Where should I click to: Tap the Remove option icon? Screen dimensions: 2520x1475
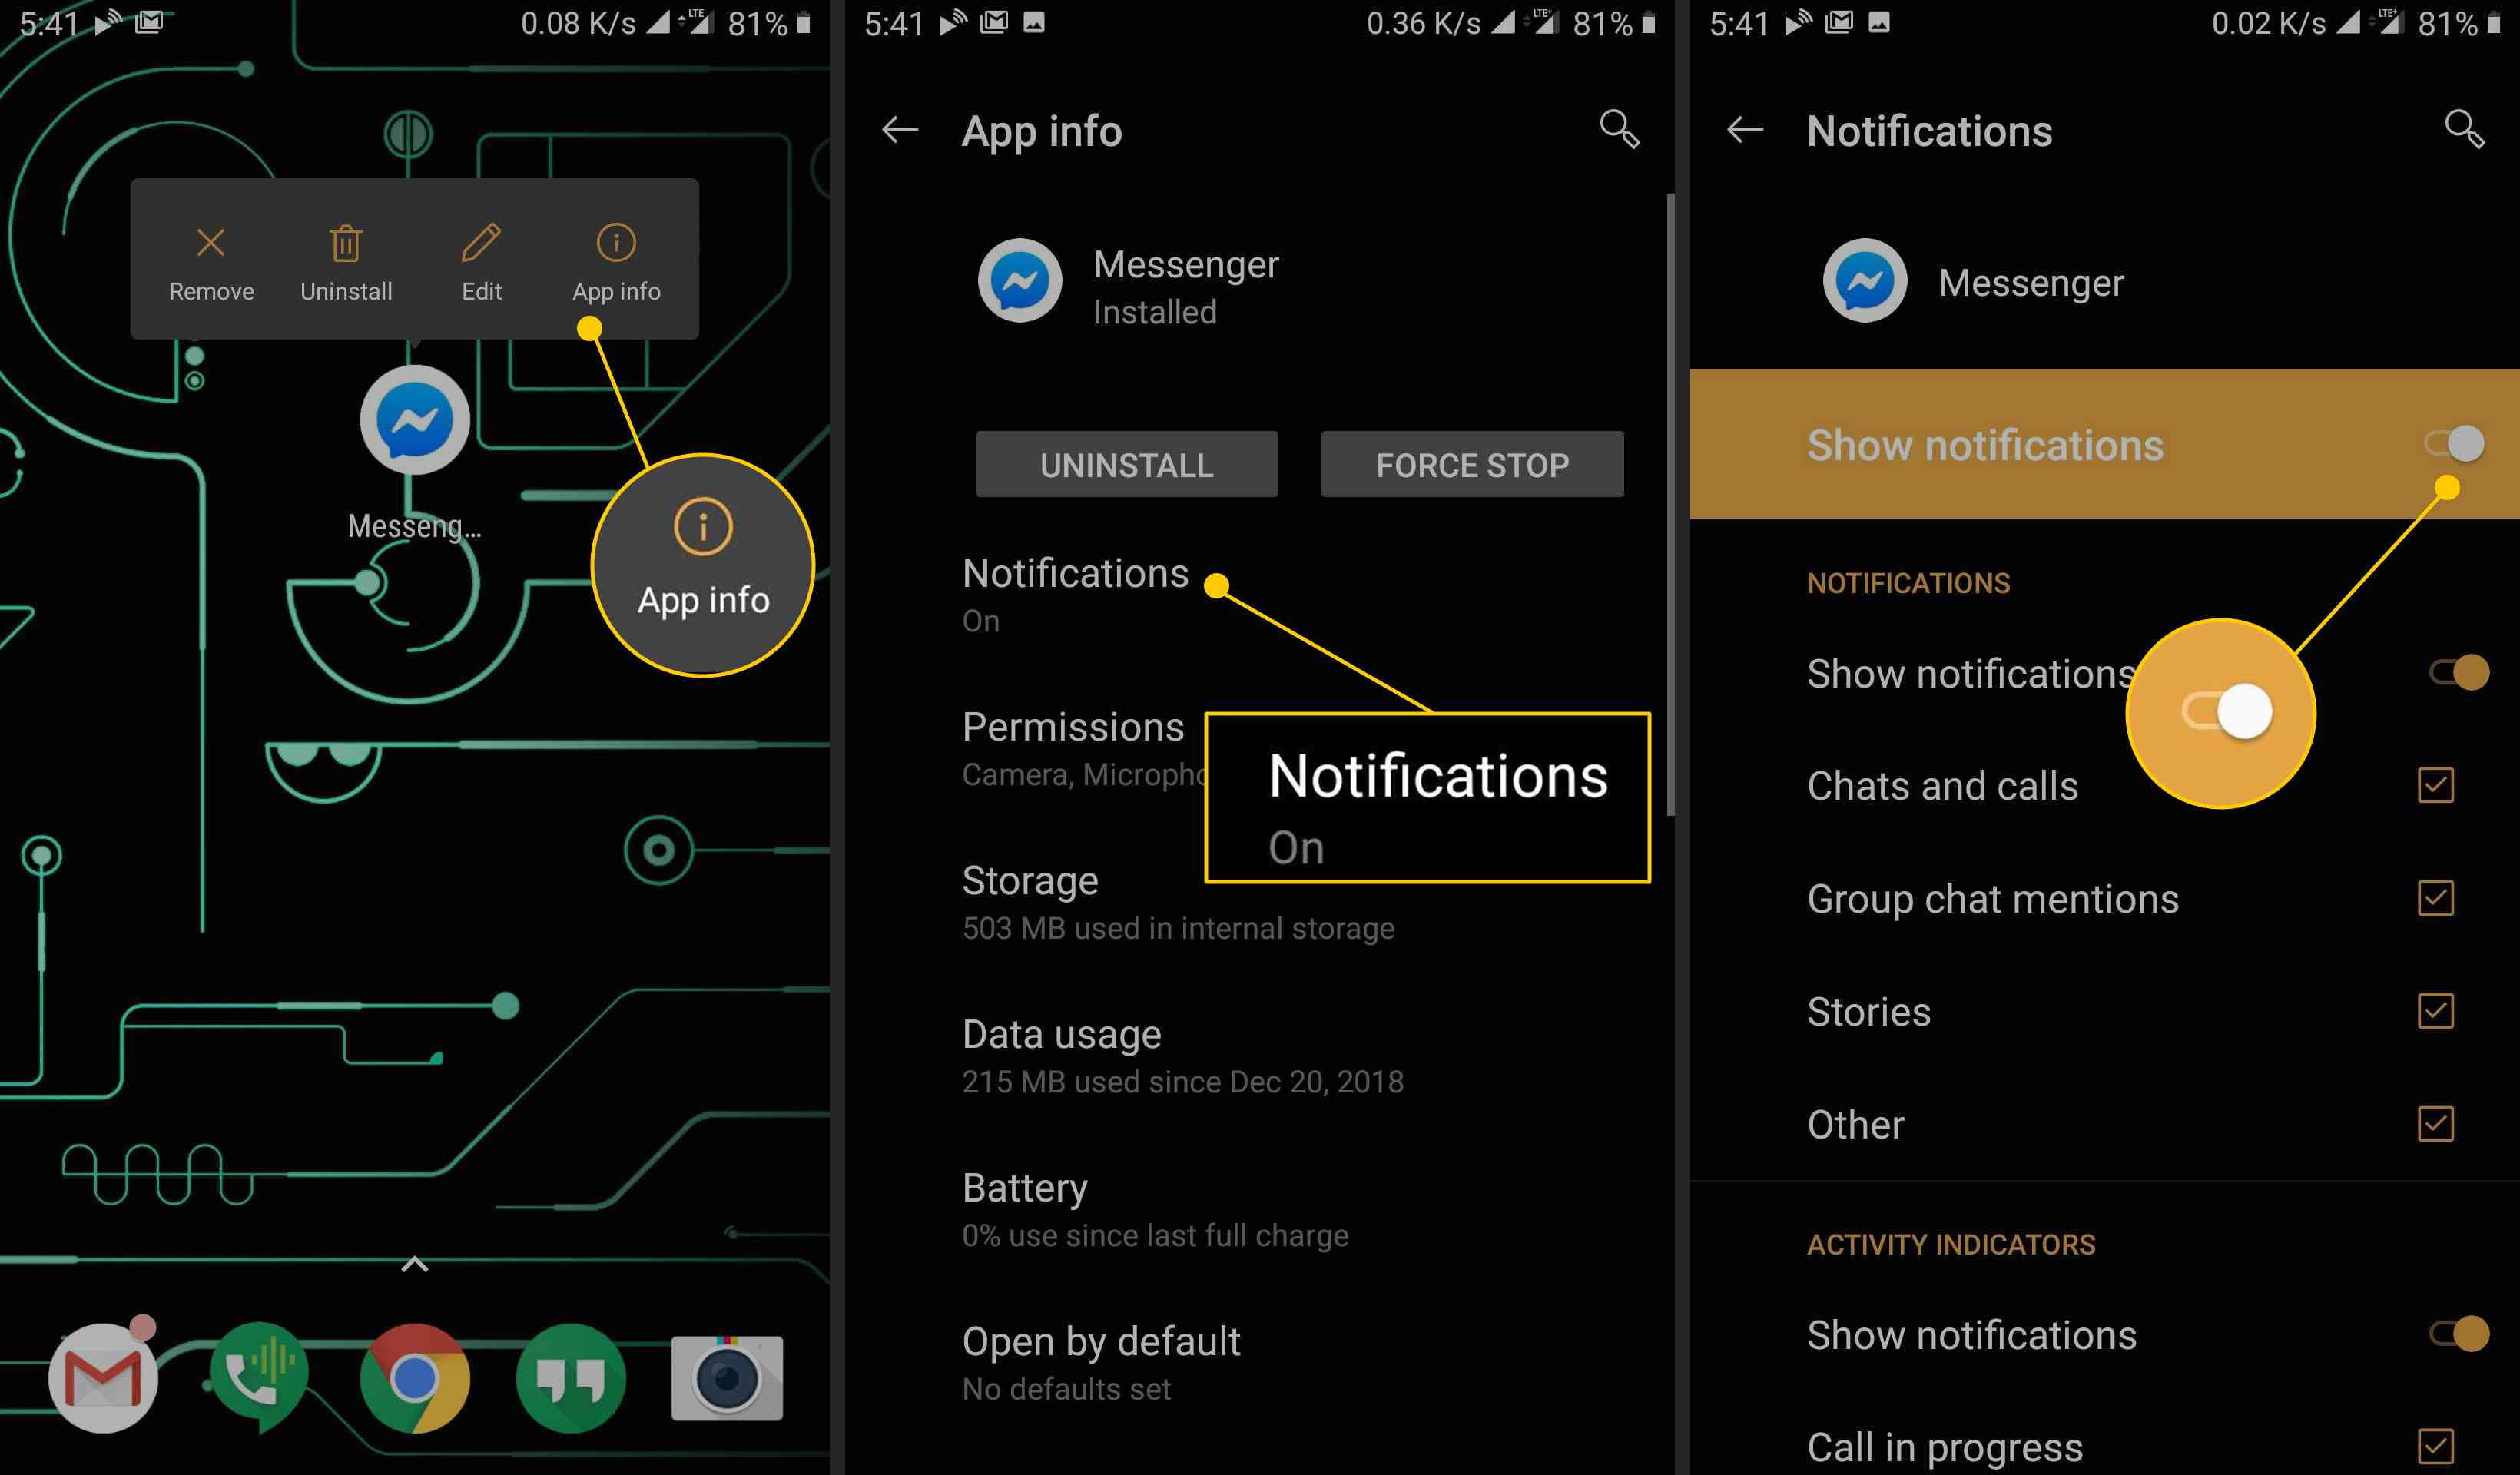209,240
